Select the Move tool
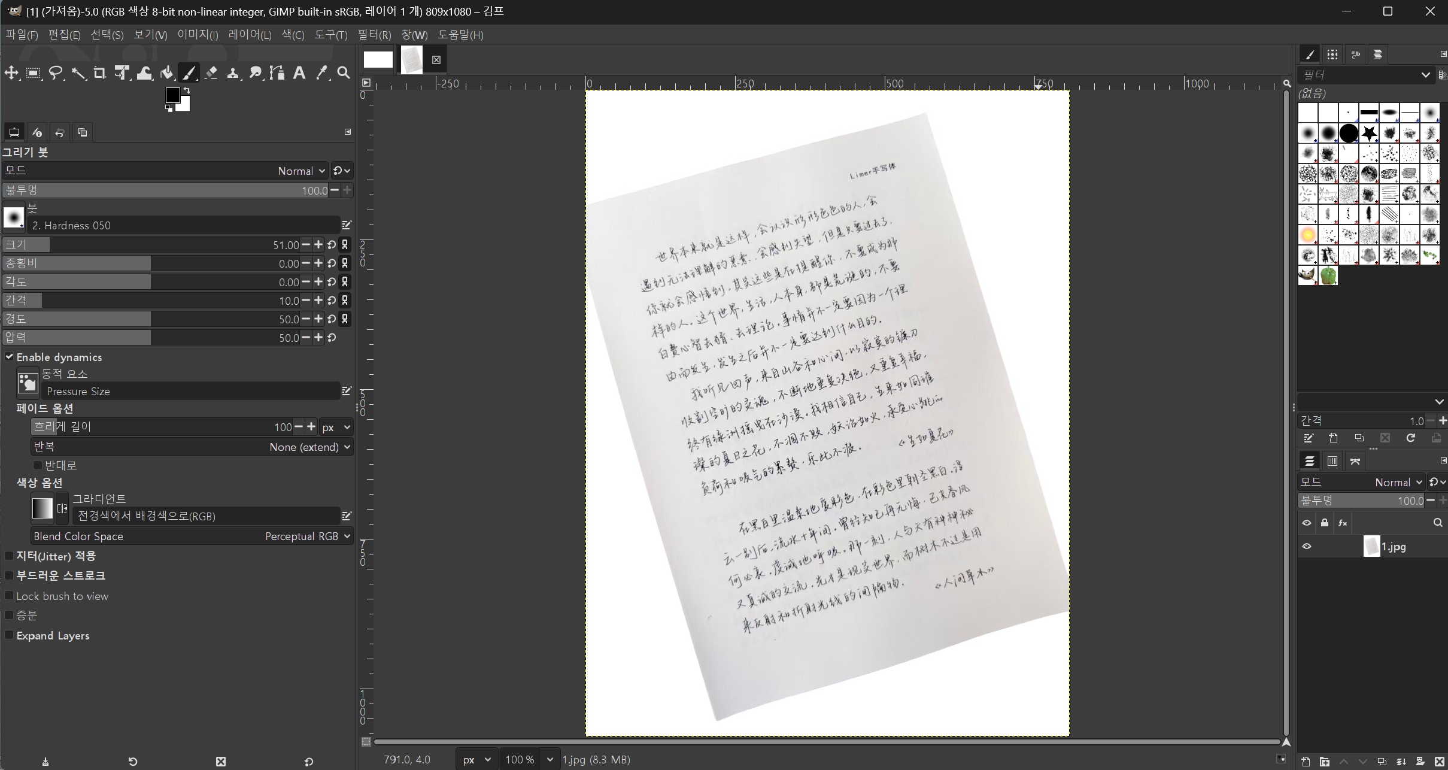The height and width of the screenshot is (770, 1448). pyautogui.click(x=11, y=73)
